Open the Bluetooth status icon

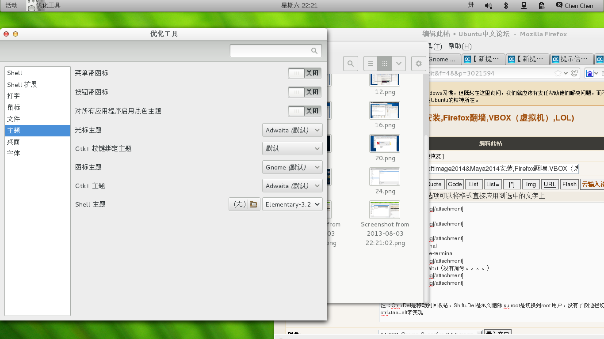pos(506,6)
